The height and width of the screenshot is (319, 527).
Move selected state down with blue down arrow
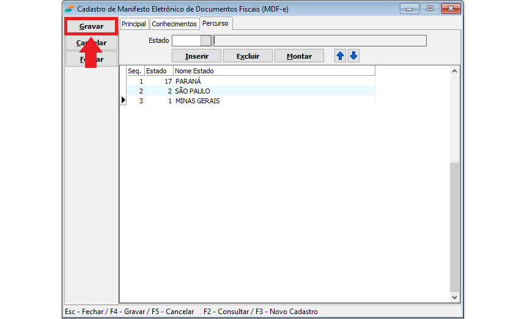tap(353, 56)
